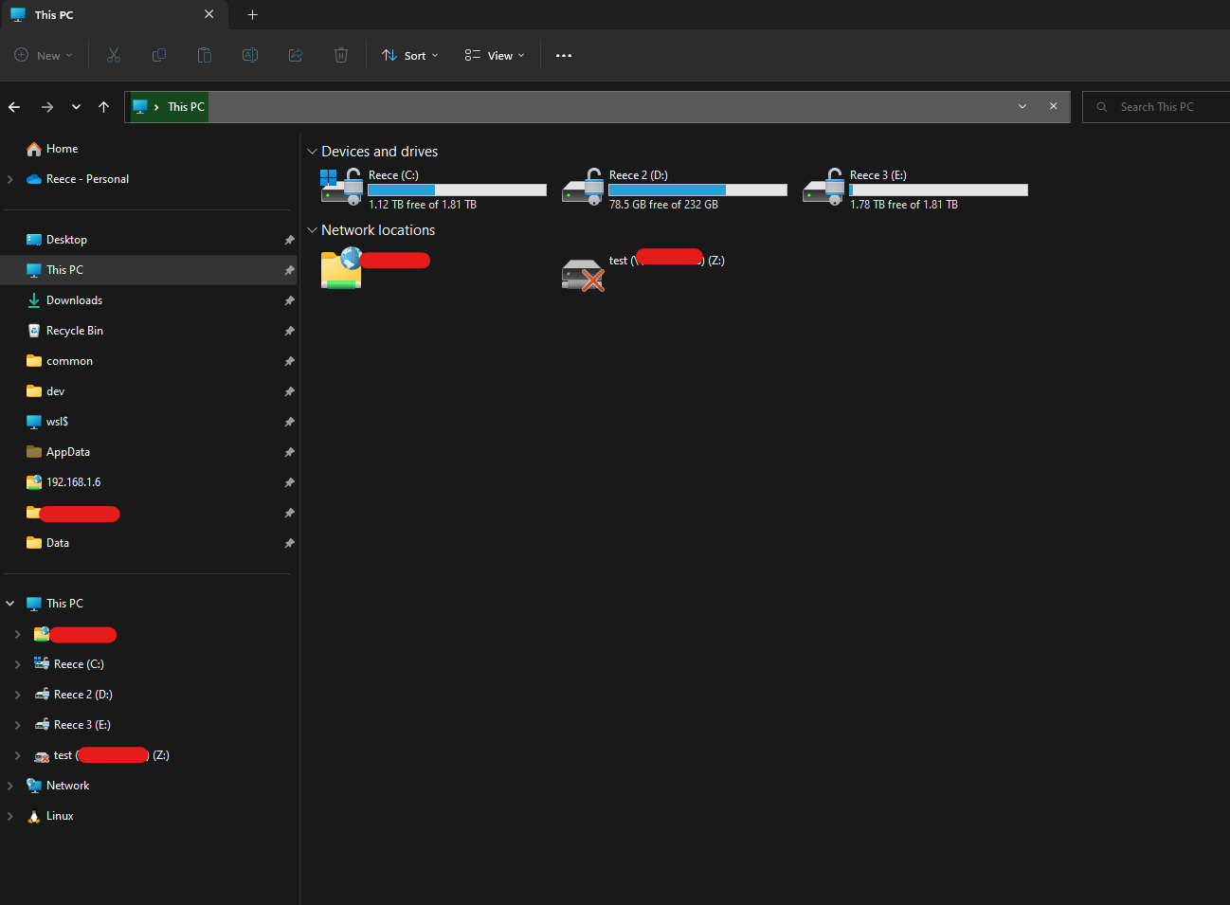The width and height of the screenshot is (1230, 905).
Task: Click pin icon next to AppData
Action: pyautogui.click(x=289, y=453)
